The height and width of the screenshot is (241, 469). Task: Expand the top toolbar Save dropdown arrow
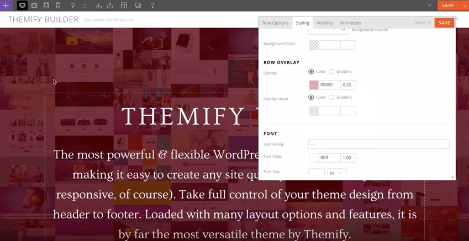coord(464,6)
